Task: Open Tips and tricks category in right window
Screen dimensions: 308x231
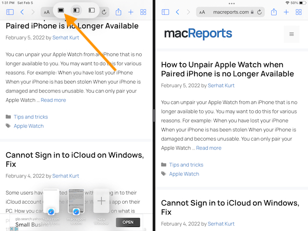Action: 186,165
